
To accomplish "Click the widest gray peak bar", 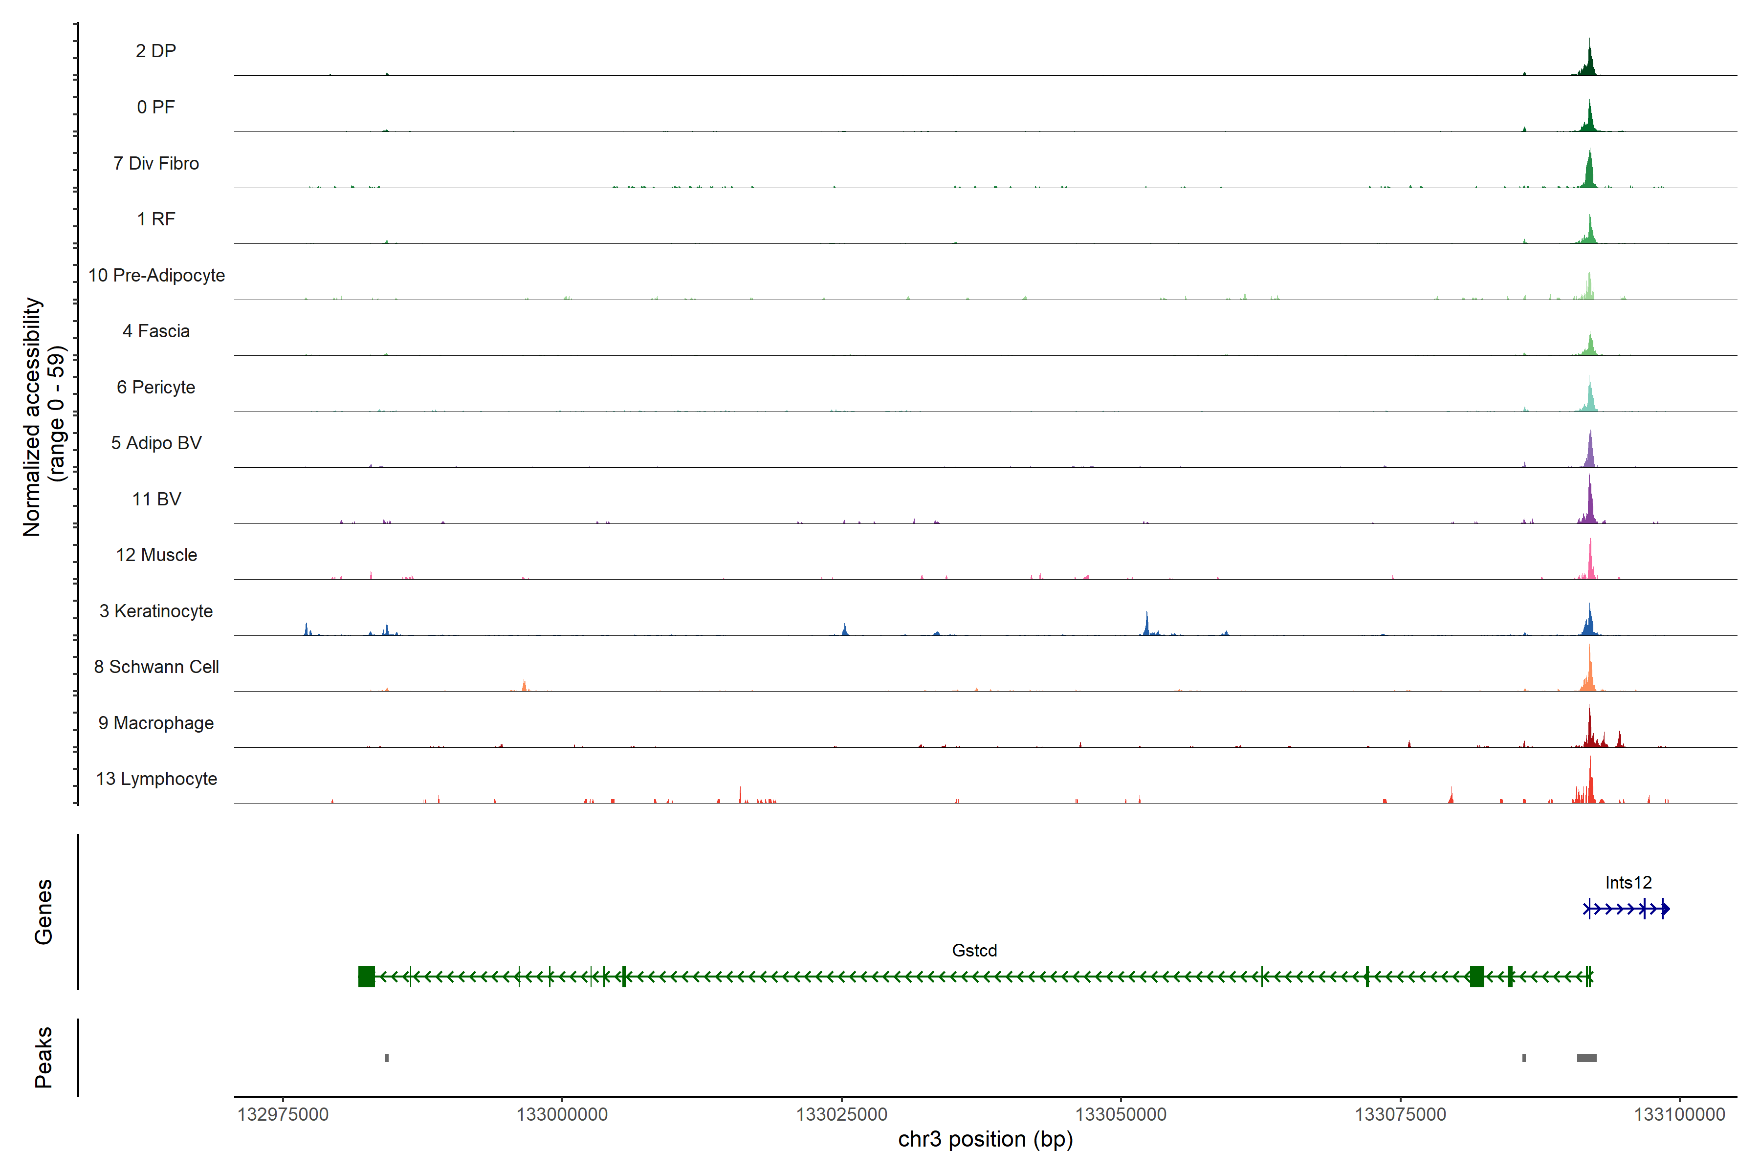I will point(1586,1058).
